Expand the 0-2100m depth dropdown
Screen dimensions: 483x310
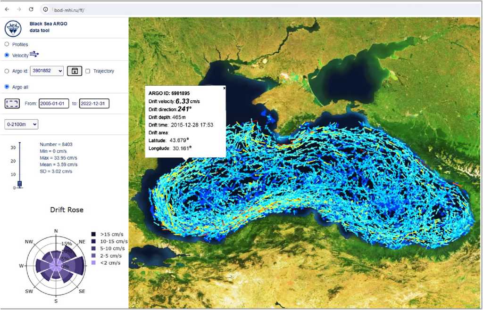[x=21, y=124]
